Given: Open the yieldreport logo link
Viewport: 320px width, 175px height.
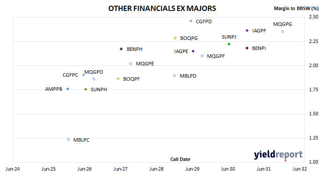Looking at the screenshot, I should pos(278,154).
